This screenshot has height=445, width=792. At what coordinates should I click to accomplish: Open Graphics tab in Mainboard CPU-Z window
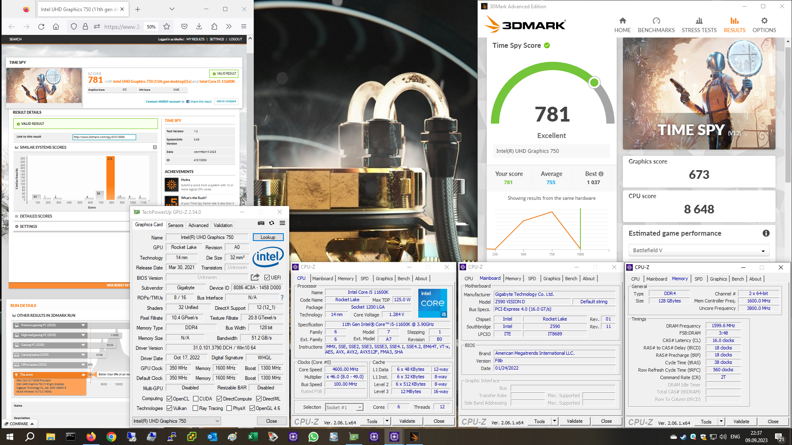(552, 279)
